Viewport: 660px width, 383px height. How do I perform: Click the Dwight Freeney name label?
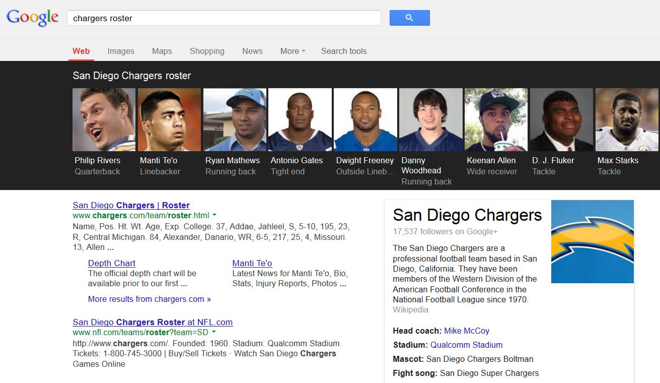[365, 160]
